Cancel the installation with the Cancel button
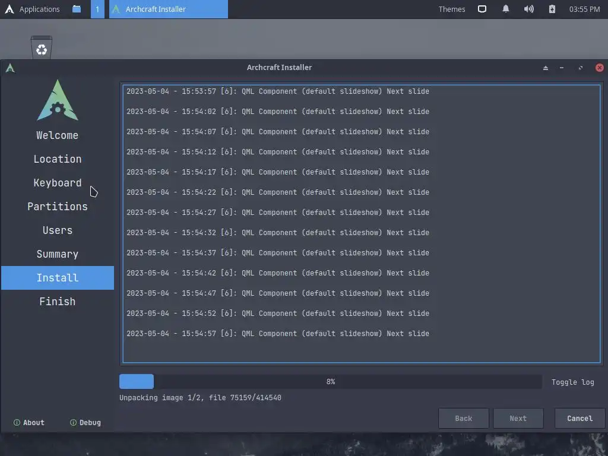The height and width of the screenshot is (456, 608). tap(579, 419)
